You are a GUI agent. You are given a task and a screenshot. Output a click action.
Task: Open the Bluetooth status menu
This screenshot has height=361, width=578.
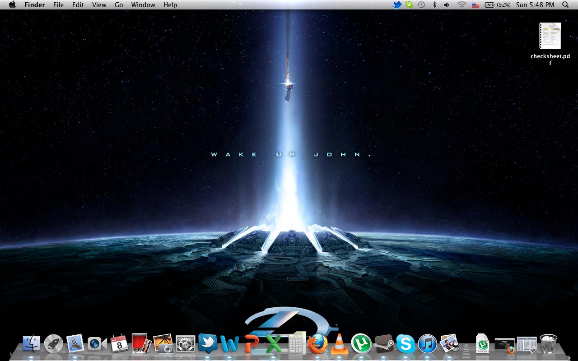(434, 5)
